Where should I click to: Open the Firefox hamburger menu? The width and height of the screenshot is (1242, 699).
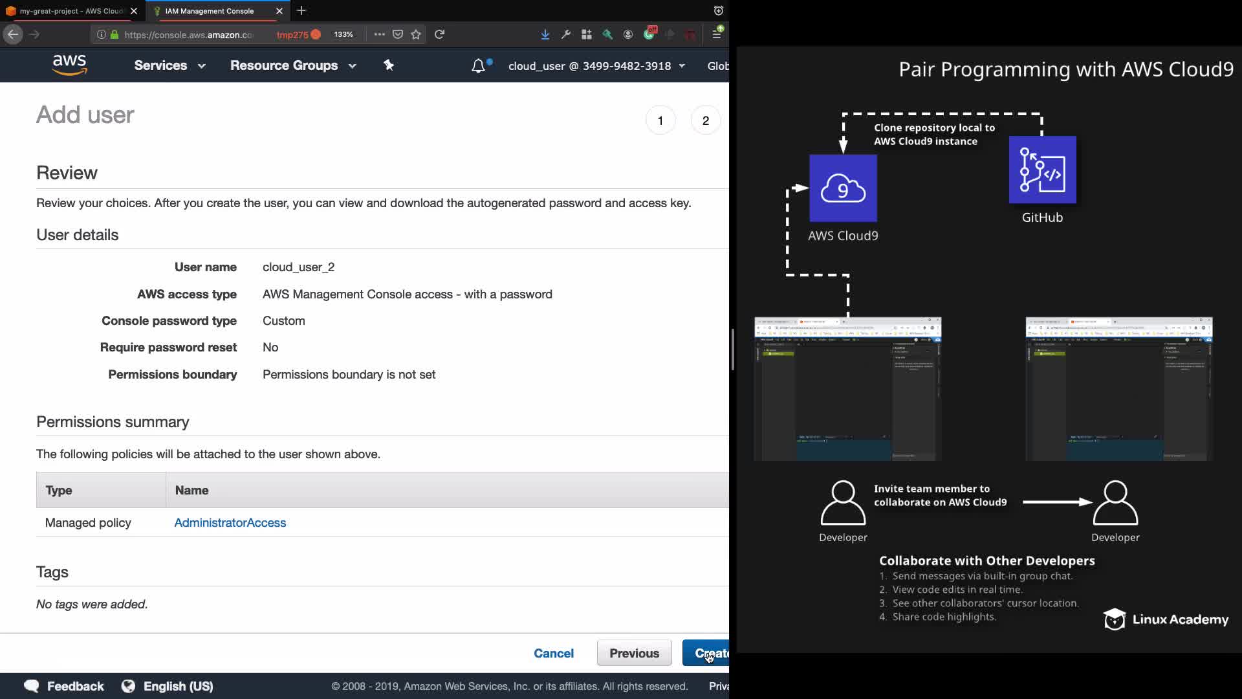717,34
